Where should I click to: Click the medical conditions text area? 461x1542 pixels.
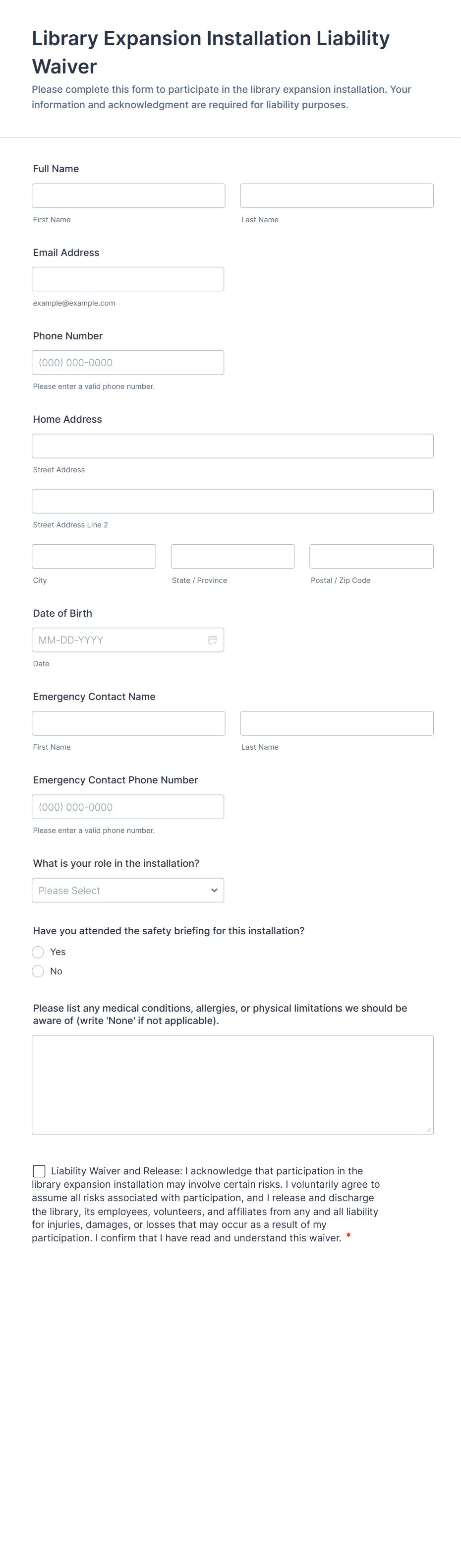(x=232, y=1085)
